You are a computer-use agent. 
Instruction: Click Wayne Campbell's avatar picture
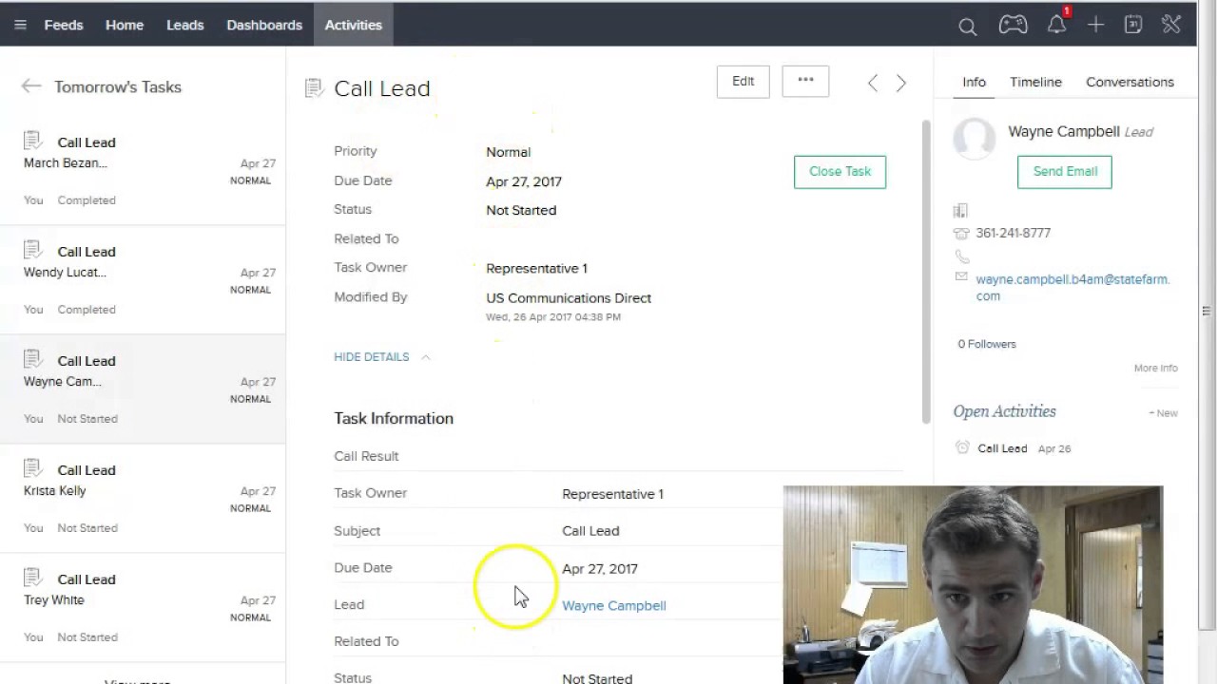pos(975,139)
